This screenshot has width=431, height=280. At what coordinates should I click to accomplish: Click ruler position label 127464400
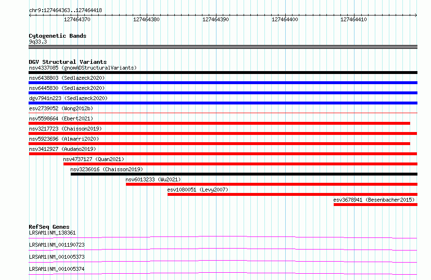(x=285, y=19)
